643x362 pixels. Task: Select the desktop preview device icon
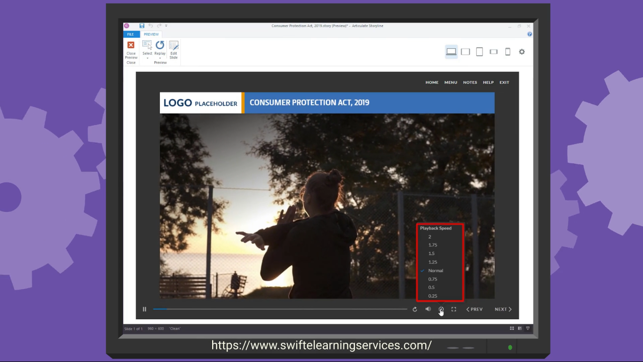pyautogui.click(x=451, y=52)
